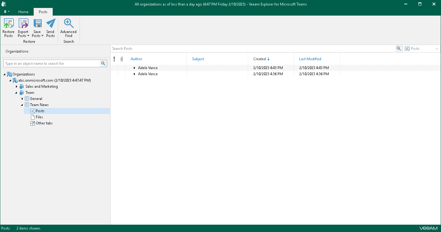Click the importance exclamation column header

(x=114, y=59)
